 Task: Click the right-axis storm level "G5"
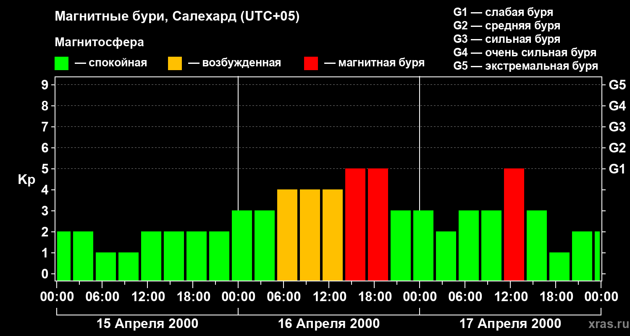pos(617,85)
